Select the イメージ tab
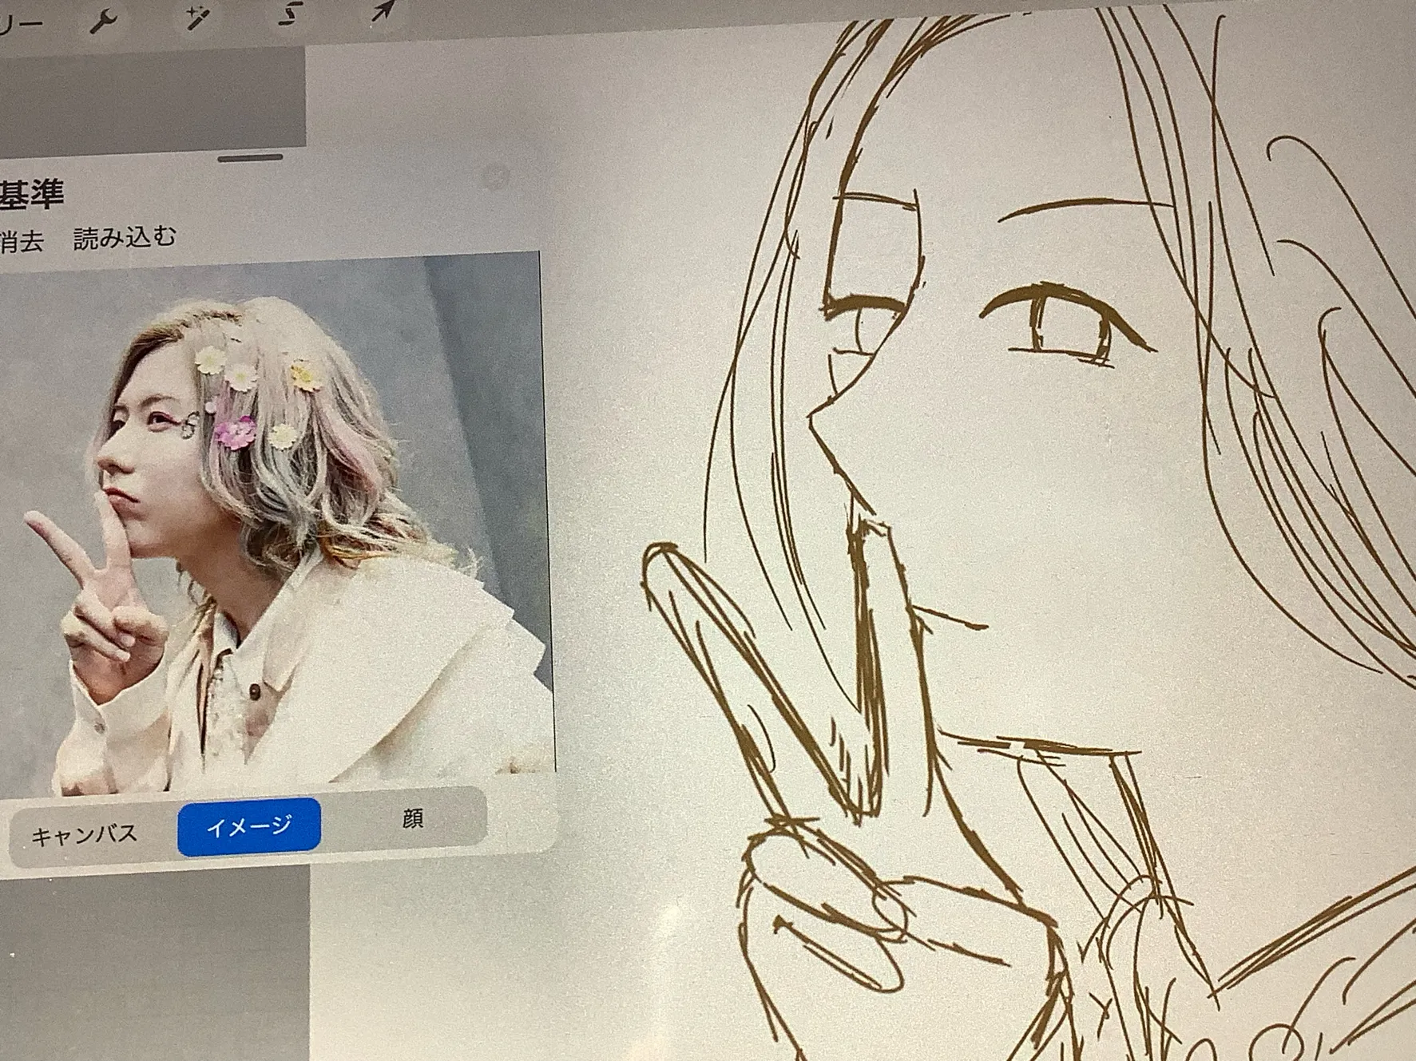 (x=249, y=826)
